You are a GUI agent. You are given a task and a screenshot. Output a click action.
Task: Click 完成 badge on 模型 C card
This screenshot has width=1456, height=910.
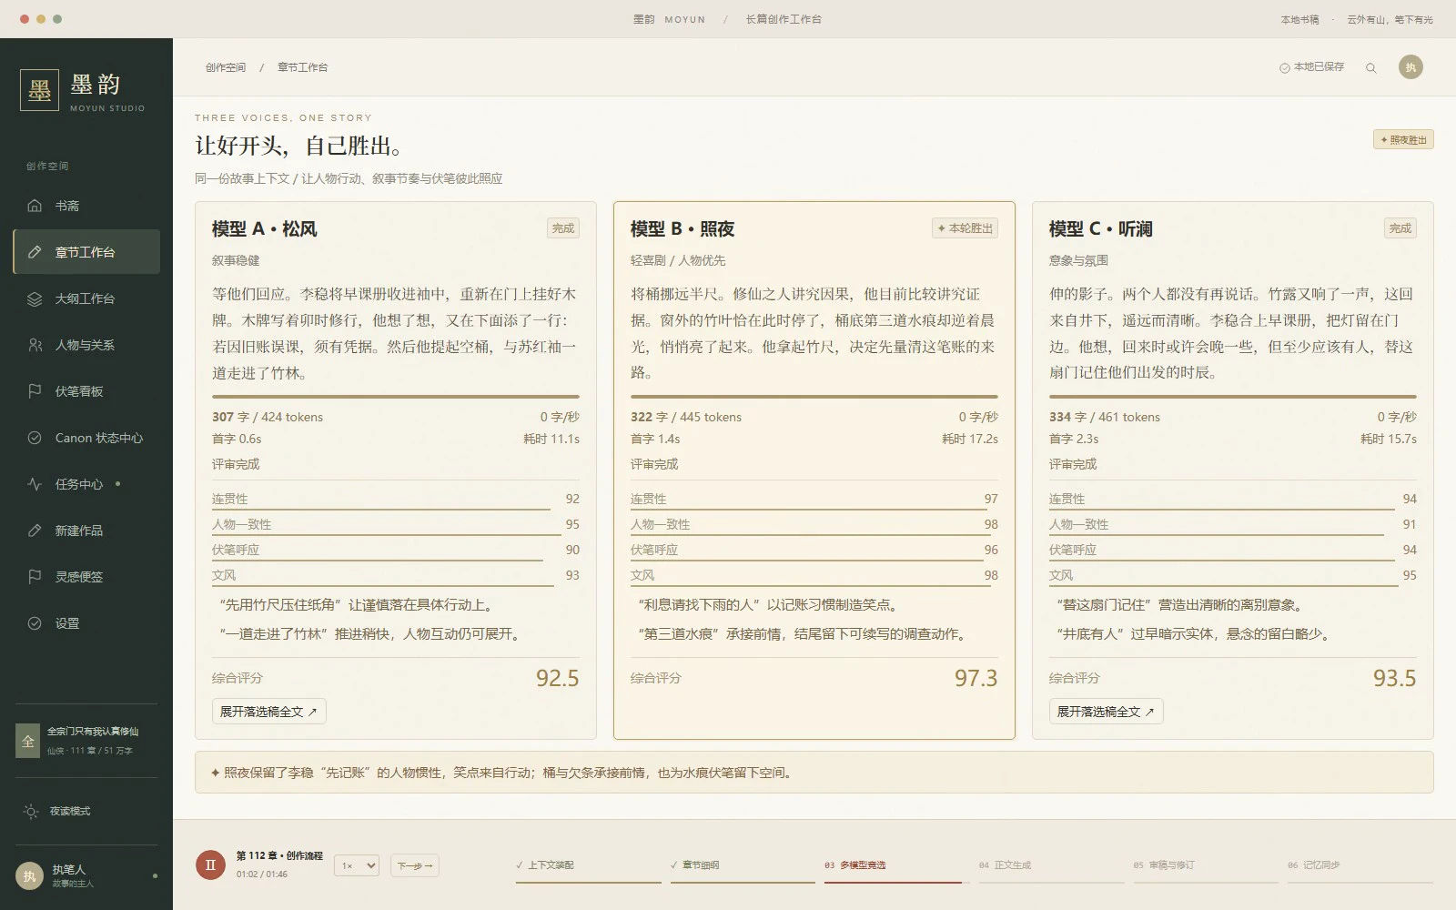[x=1400, y=228]
